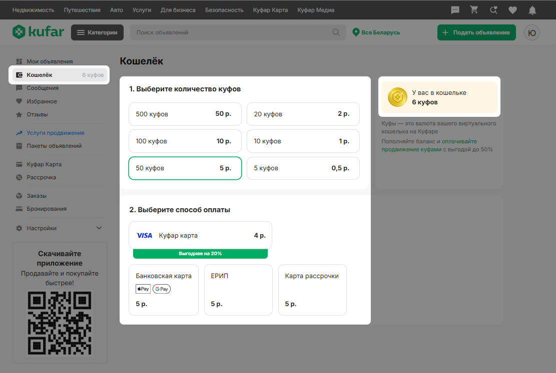This screenshot has height=373, width=556.
Task: Select the 500 куфов package
Action: pyautogui.click(x=185, y=114)
